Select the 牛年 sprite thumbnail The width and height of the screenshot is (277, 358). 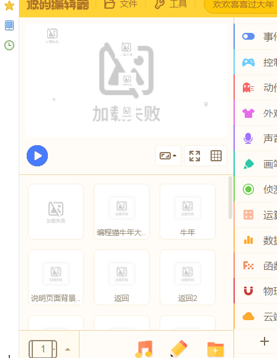pos(188,212)
